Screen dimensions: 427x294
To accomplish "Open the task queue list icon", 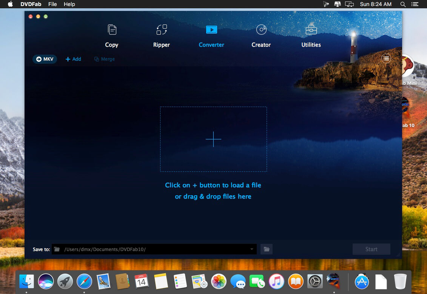I will 386,58.
